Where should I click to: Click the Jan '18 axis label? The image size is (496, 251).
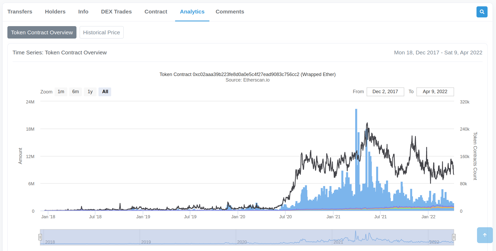pyautogui.click(x=48, y=217)
